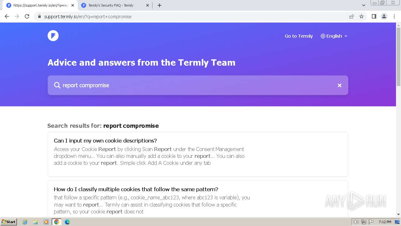Click Chrome icon in taskbar
This screenshot has height=226, width=401.
56,222
